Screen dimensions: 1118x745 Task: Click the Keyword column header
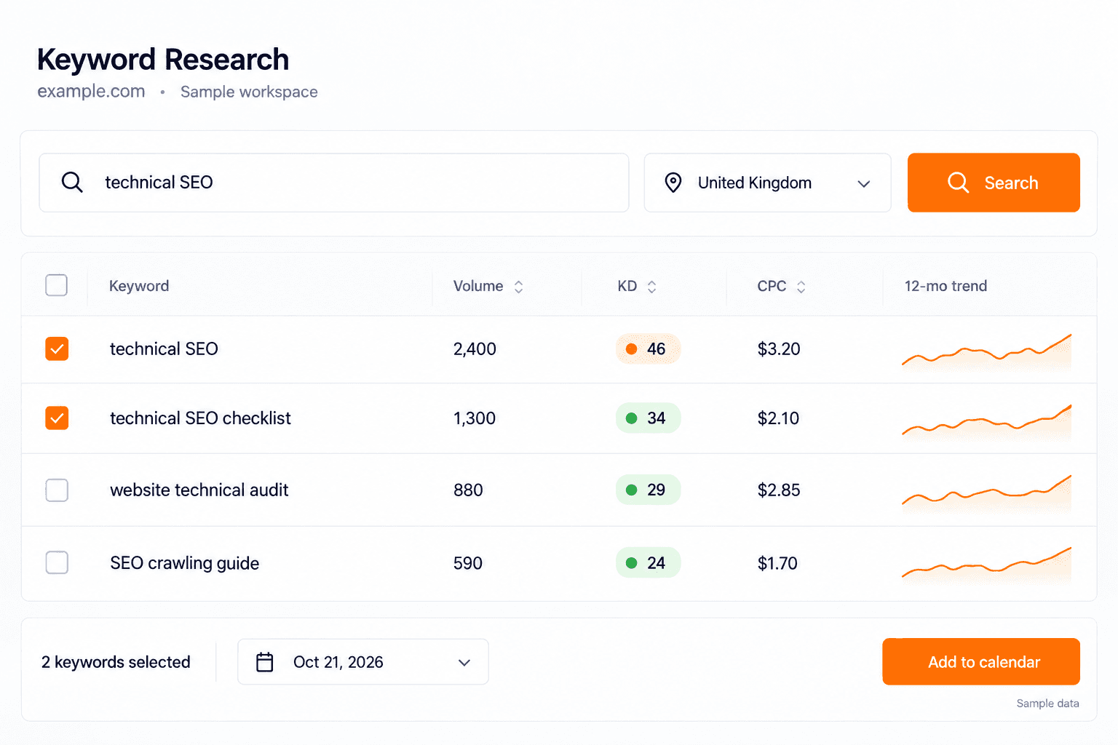(139, 286)
